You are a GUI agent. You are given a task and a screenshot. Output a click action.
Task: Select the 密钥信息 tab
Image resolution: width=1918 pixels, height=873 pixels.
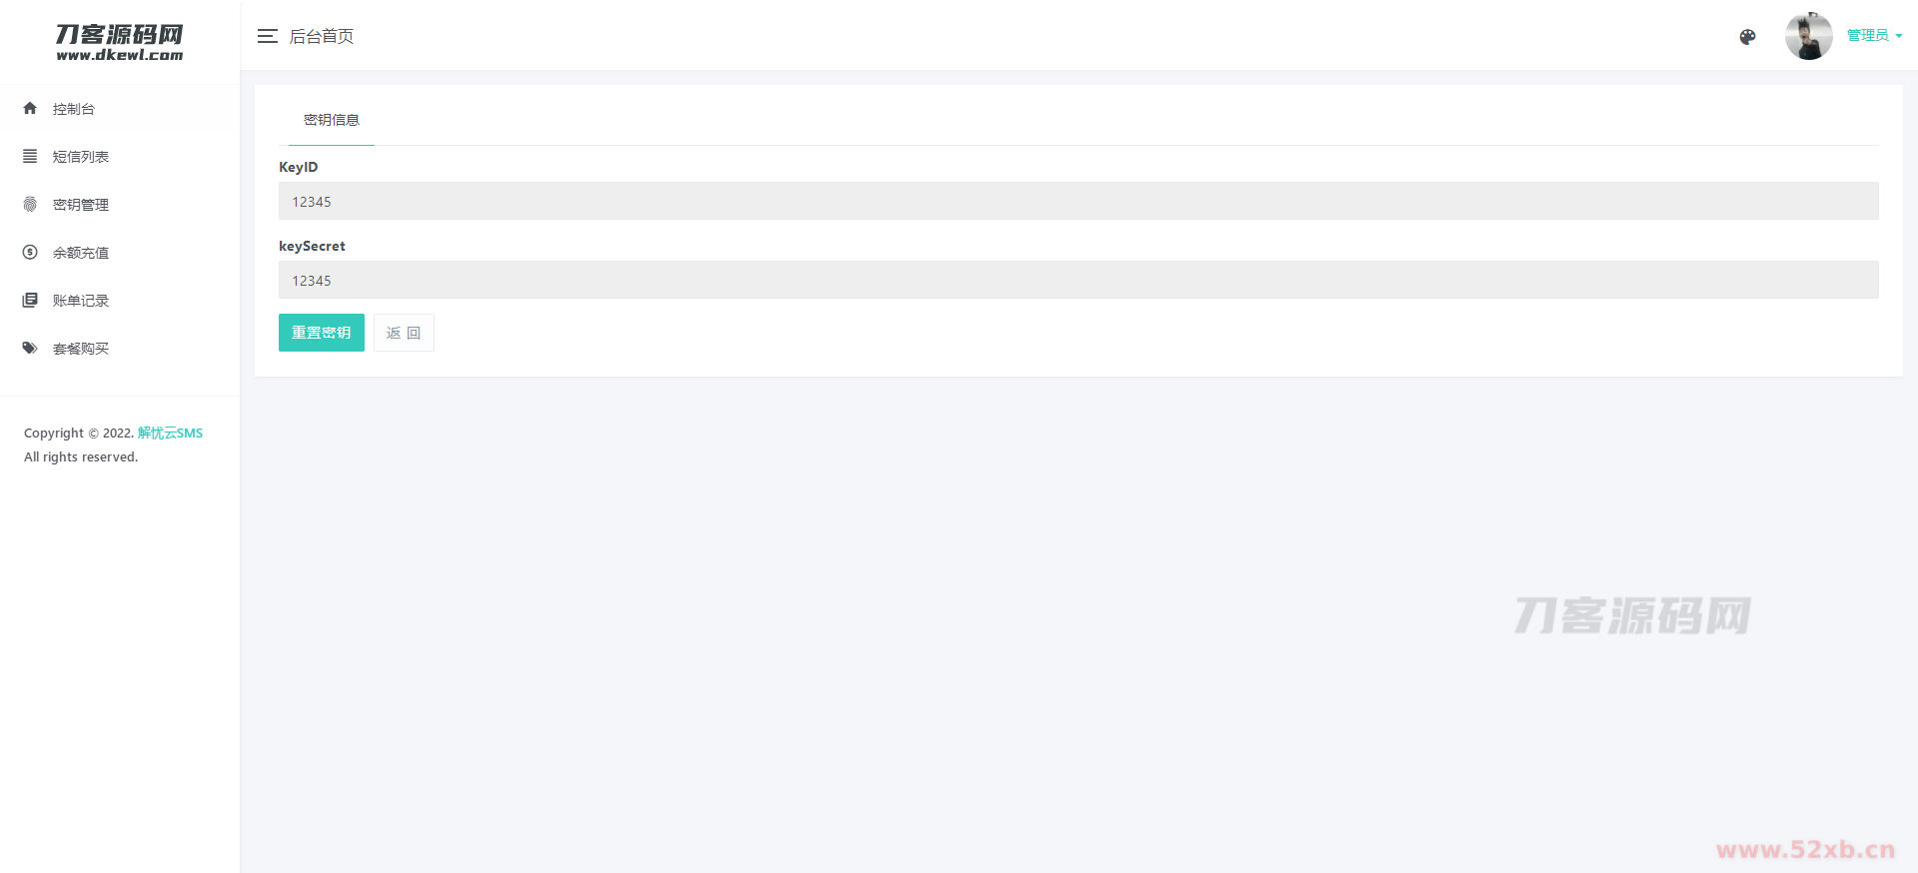tap(332, 120)
